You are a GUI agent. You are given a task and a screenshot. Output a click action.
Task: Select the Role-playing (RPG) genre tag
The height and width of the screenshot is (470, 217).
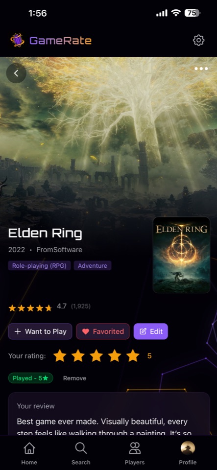39,265
